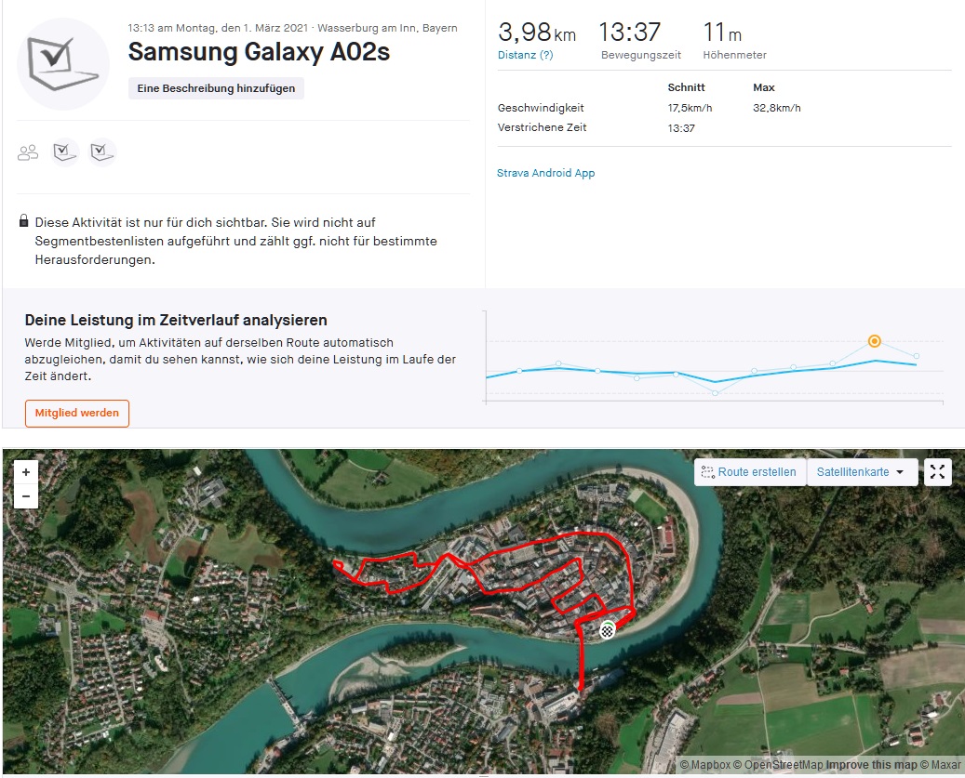Image resolution: width=965 pixels, height=778 pixels.
Task: Click the Improve this map link
Action: (x=871, y=765)
